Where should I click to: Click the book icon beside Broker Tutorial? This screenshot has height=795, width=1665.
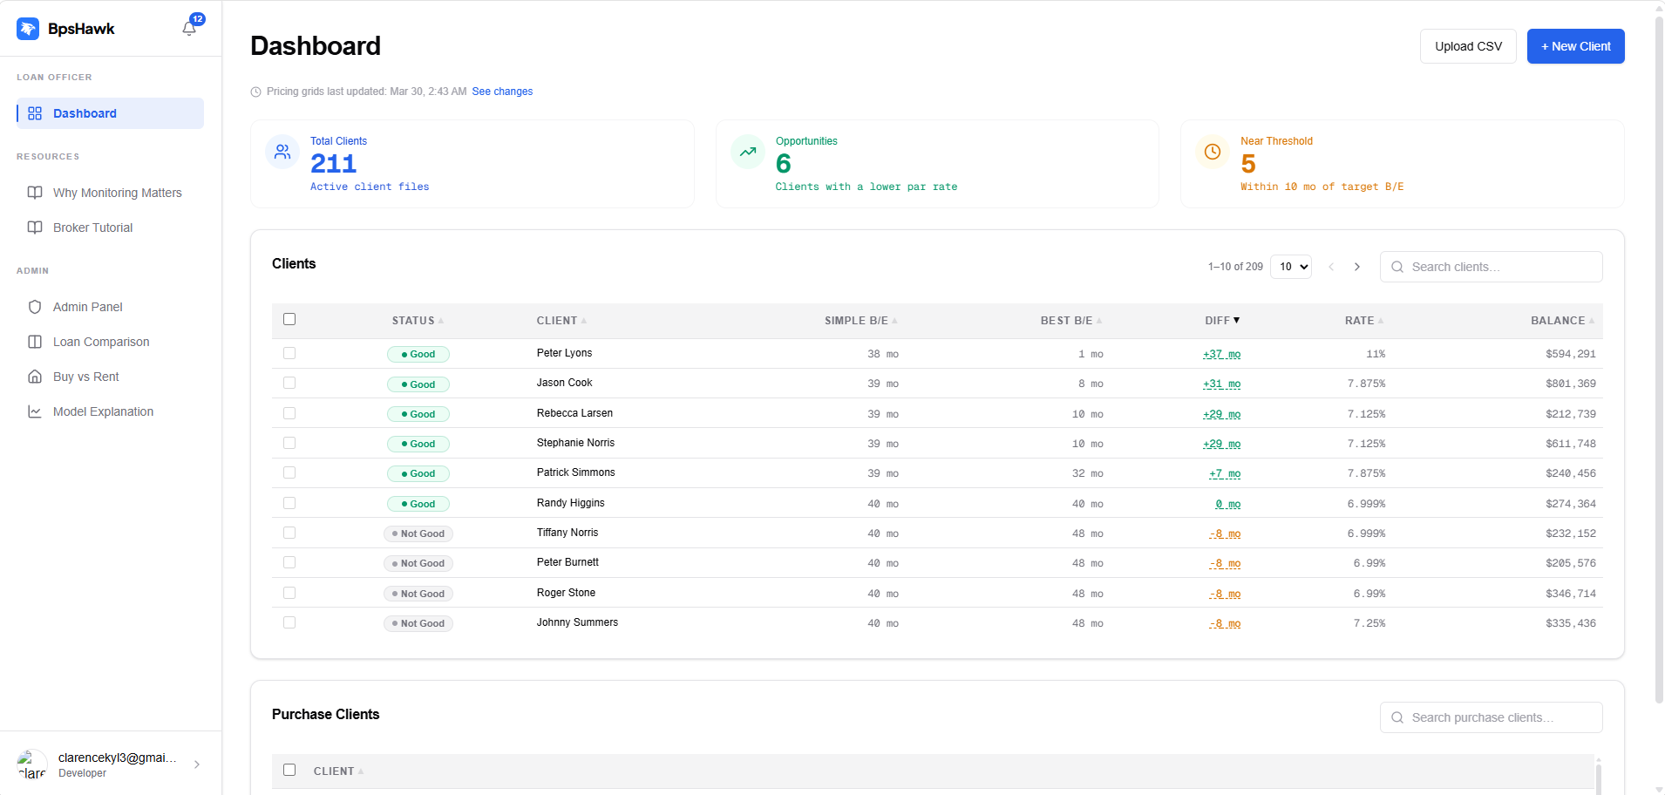click(35, 227)
